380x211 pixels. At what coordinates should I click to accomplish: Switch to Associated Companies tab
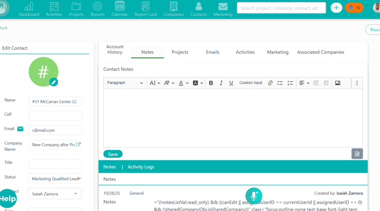pyautogui.click(x=320, y=52)
